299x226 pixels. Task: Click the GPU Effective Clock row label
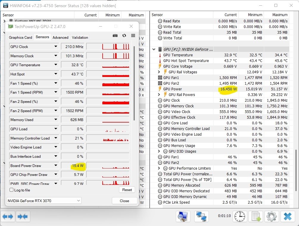pyautogui.click(x=179, y=117)
